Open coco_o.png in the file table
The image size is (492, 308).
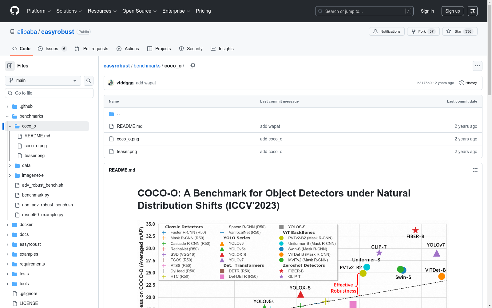click(128, 139)
